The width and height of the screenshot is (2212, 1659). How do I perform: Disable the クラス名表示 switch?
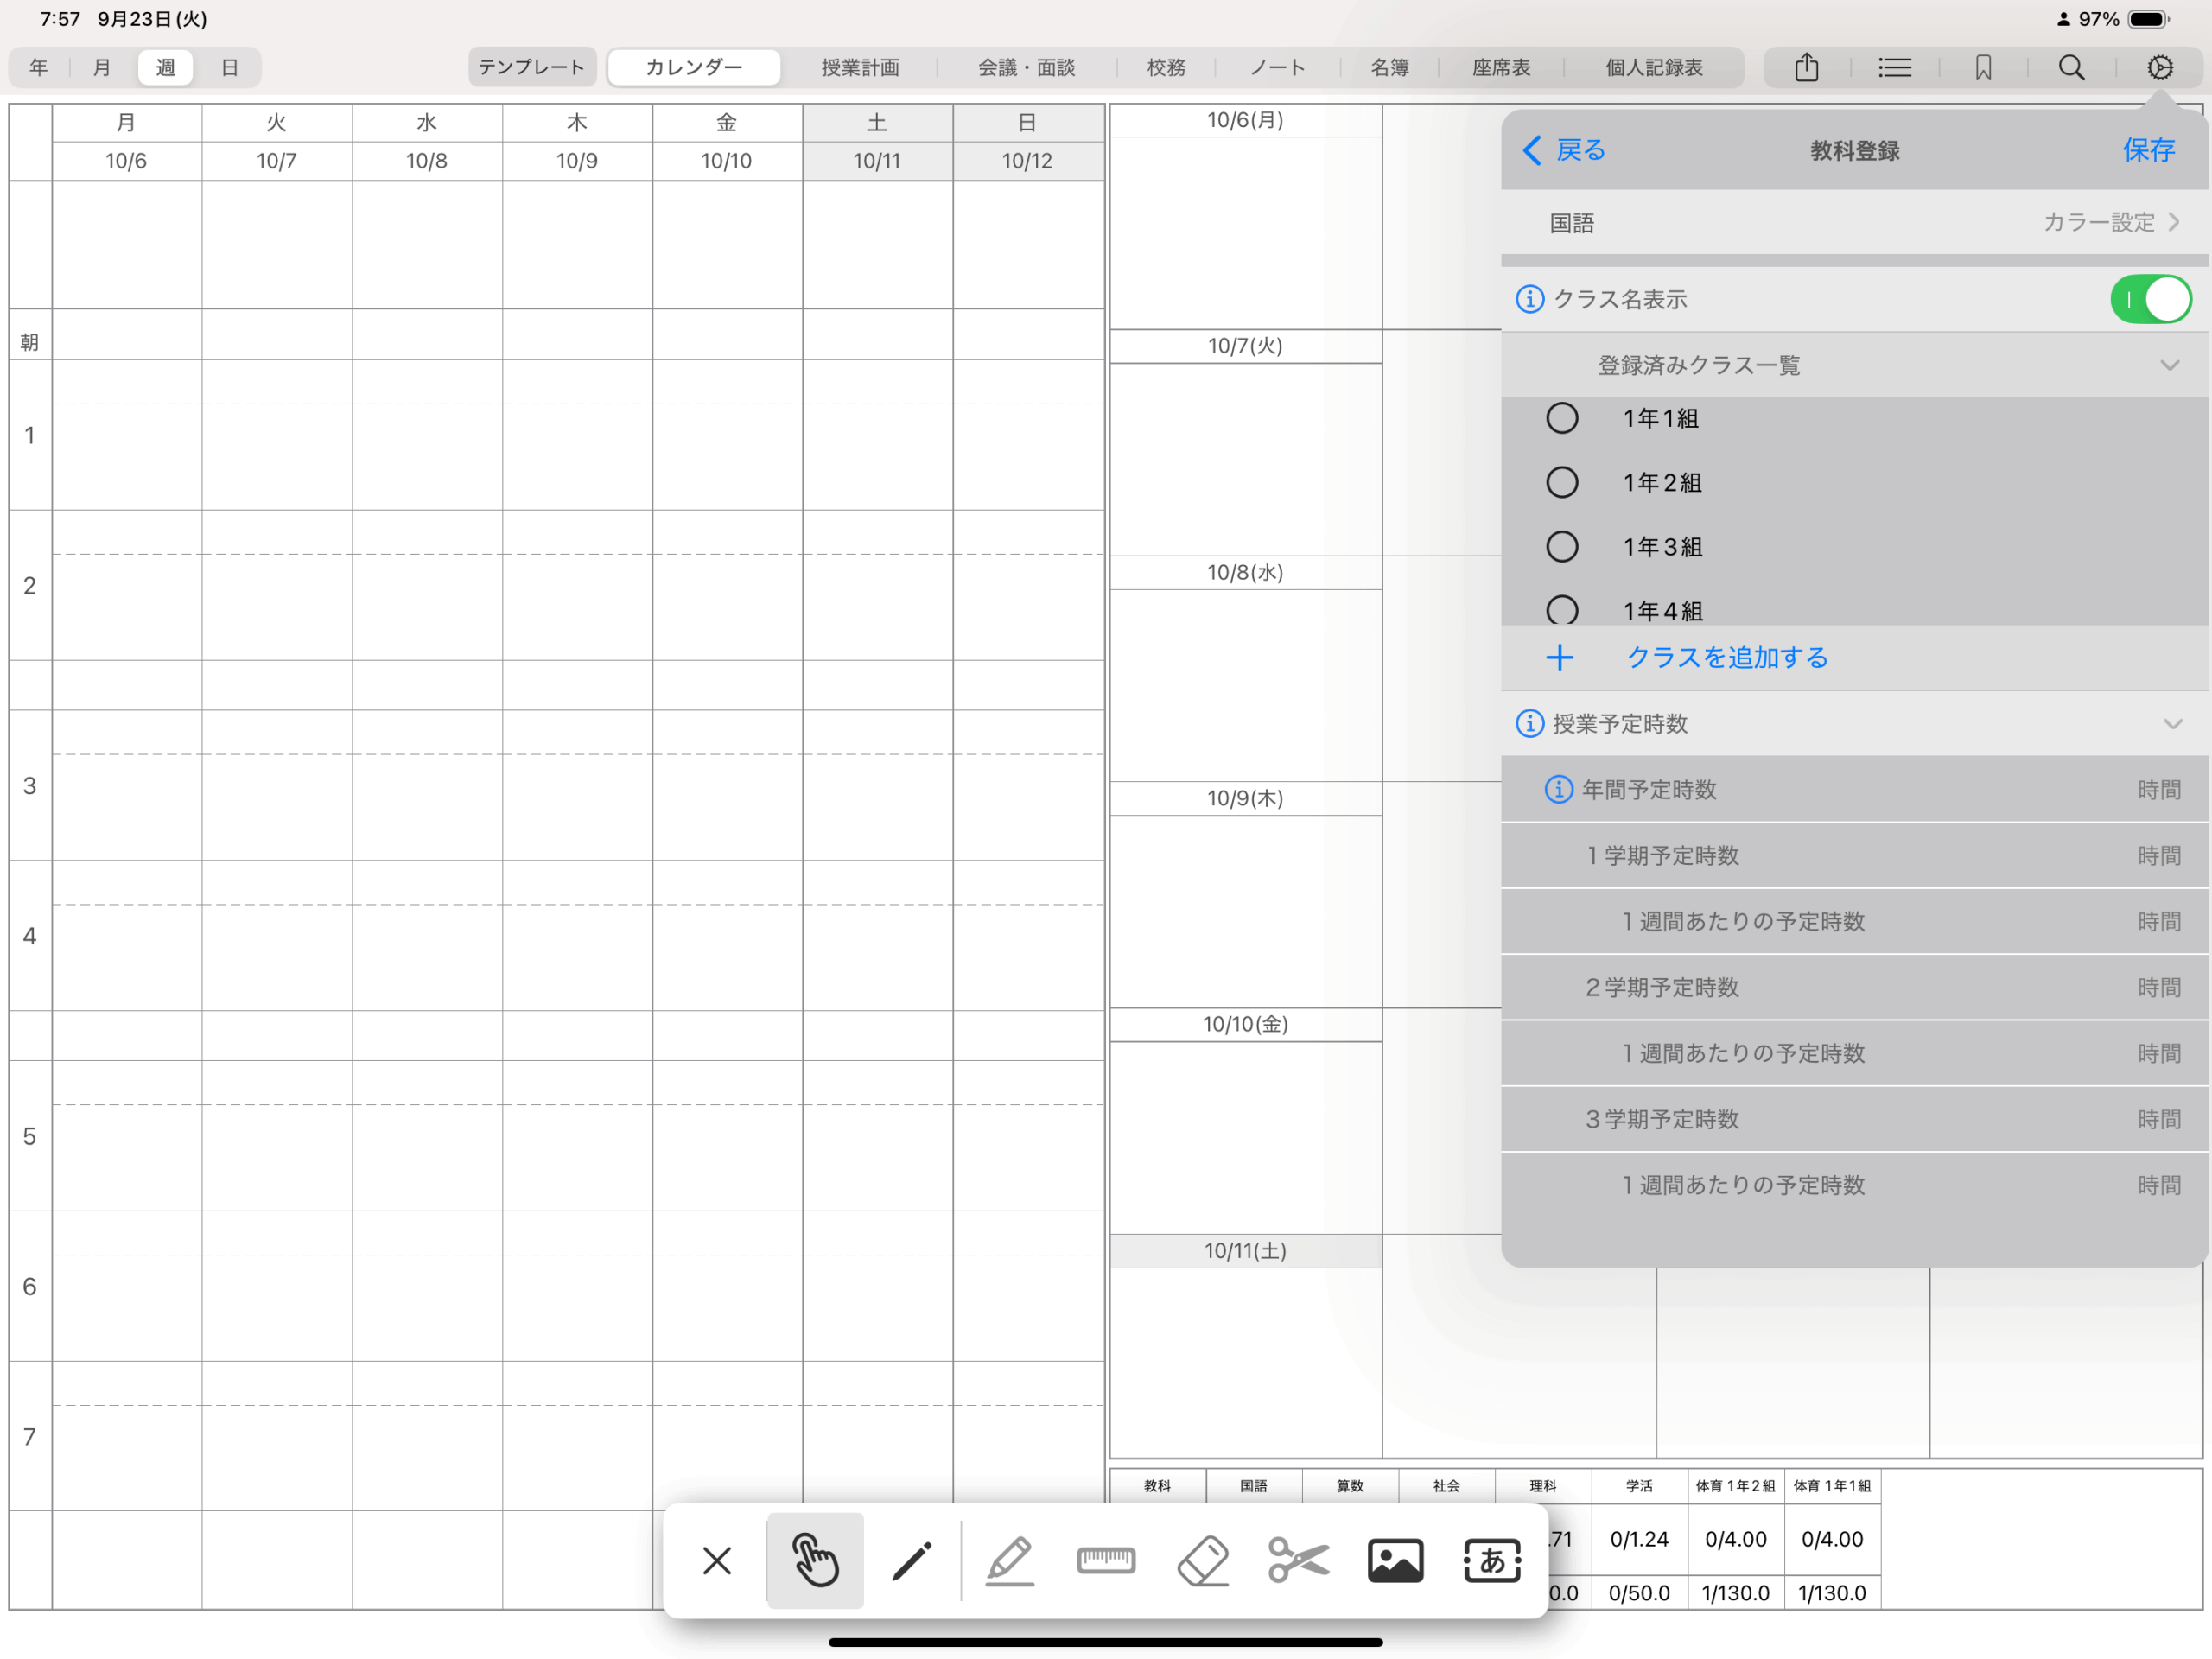point(2150,299)
